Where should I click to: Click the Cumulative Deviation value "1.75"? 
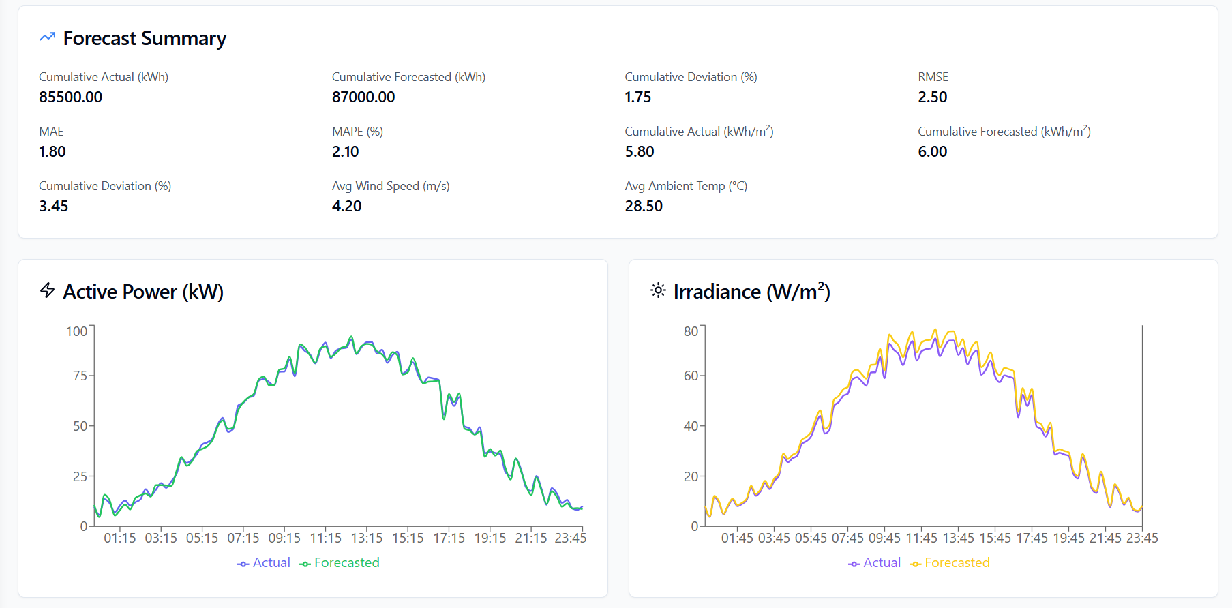click(x=638, y=97)
